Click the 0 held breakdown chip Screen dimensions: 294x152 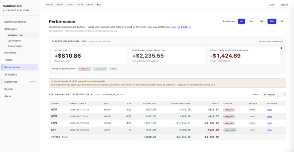click(113, 69)
